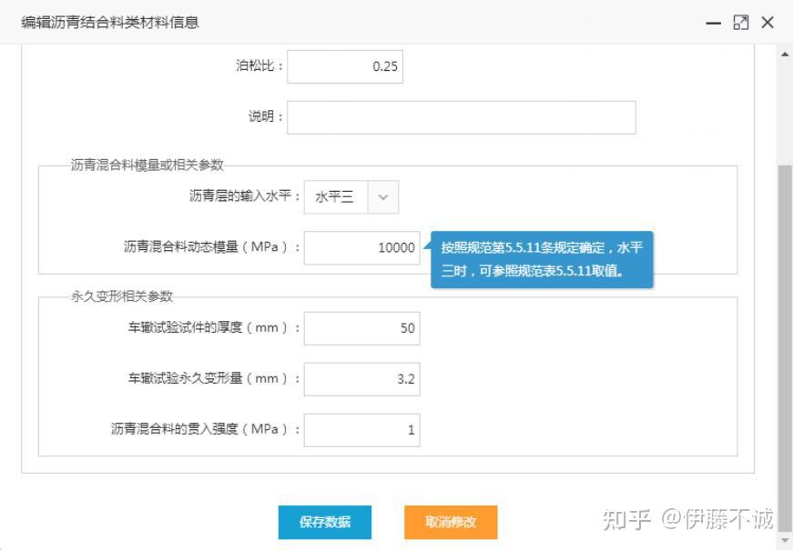Click the 保存数据 button
This screenshot has height=550, width=793.
(325, 522)
